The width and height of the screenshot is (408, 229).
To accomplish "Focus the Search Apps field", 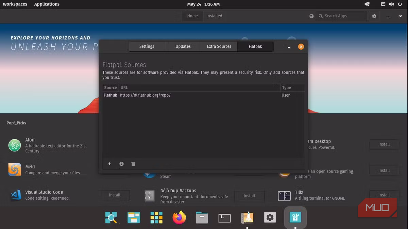I will pos(341,16).
